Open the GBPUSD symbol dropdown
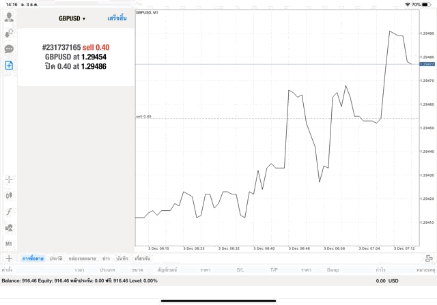Viewport: 437px width, 305px height. point(72,18)
